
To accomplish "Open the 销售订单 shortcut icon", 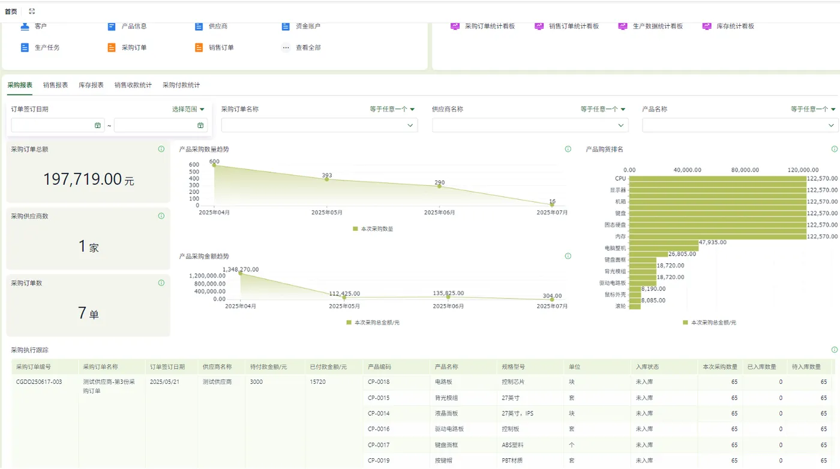I will 199,47.
